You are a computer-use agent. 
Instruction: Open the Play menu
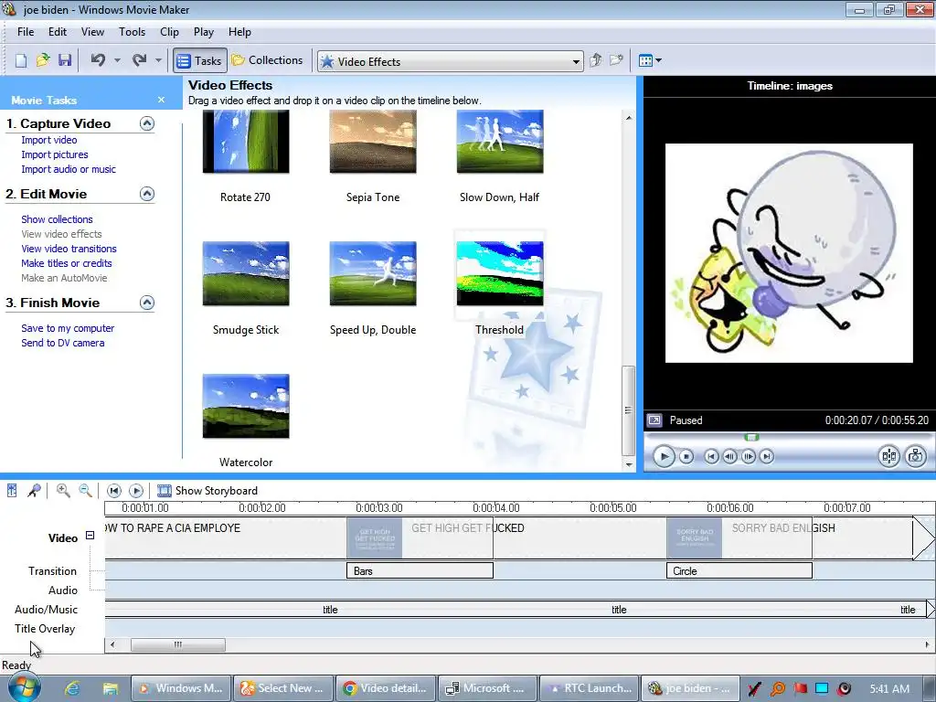click(204, 32)
